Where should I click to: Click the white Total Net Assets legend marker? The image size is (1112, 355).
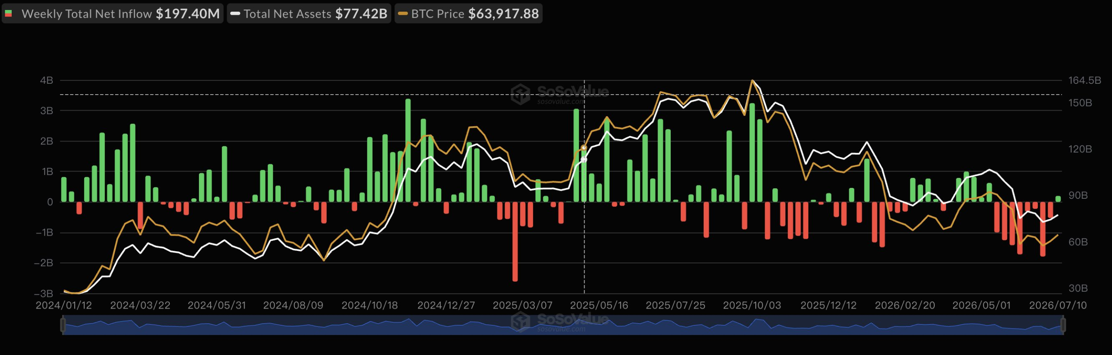click(235, 14)
